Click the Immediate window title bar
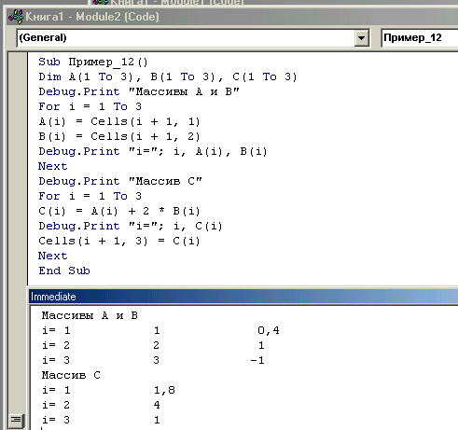The width and height of the screenshot is (458, 430). point(243,297)
